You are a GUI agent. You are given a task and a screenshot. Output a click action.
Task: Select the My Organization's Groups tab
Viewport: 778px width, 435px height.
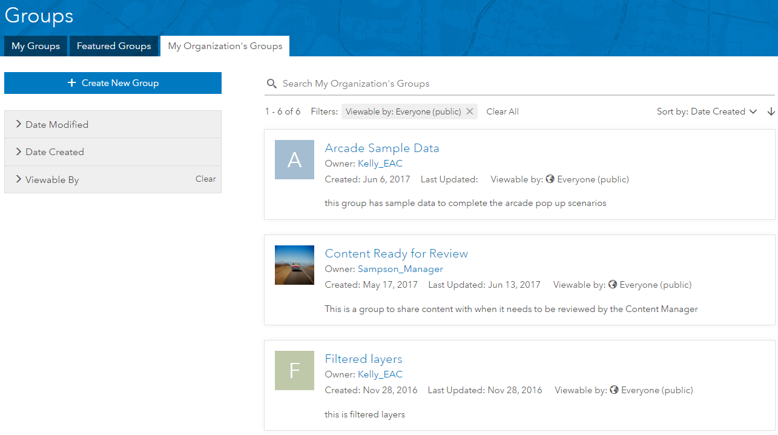click(x=225, y=46)
